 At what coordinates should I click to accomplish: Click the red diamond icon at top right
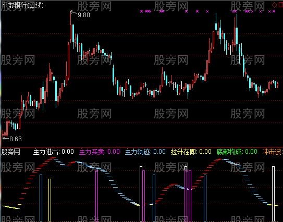click(274, 5)
